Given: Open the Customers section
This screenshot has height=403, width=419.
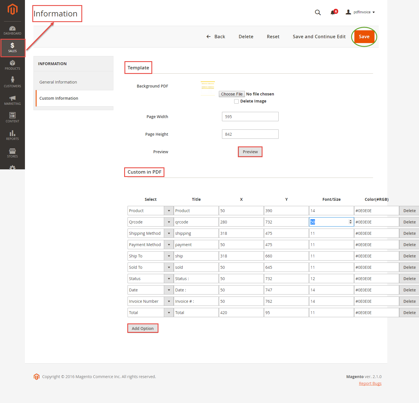Looking at the screenshot, I should click(12, 83).
